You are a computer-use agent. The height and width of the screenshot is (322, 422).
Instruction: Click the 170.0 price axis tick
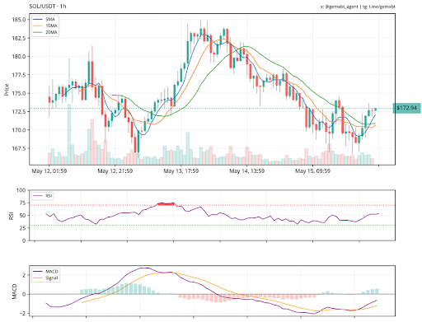click(x=19, y=130)
